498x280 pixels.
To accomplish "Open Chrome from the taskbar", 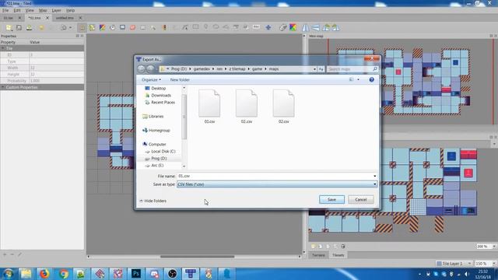I will pos(63,274).
